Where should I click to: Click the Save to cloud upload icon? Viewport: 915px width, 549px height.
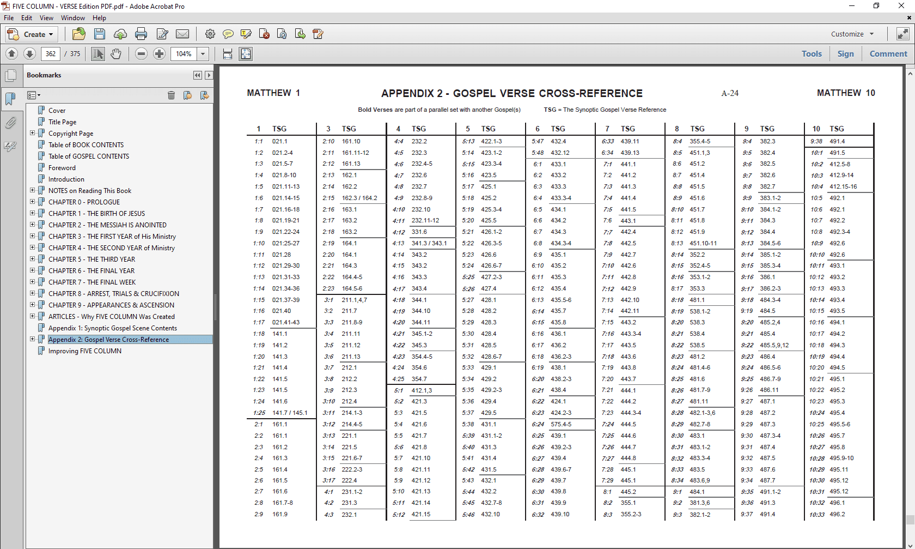[120, 34]
